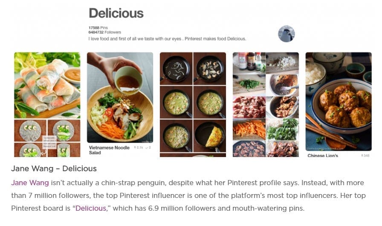Click the repin count on Chinese Lion's pin

[x=365, y=155]
